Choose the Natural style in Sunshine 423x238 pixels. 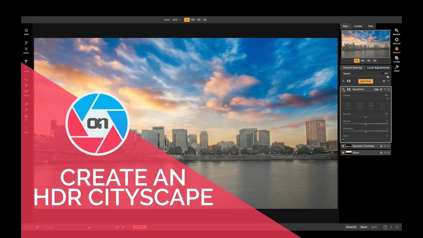[348, 106]
